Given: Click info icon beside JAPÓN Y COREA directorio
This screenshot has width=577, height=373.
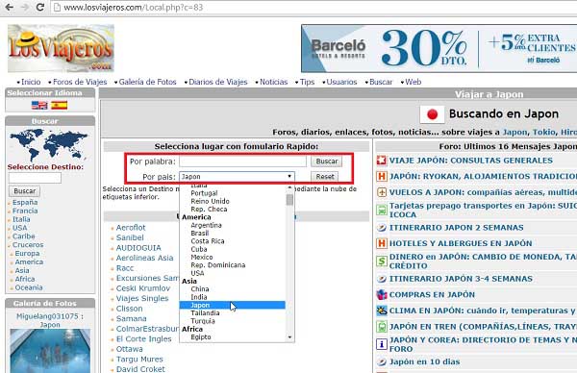Looking at the screenshot, I should coord(382,344).
